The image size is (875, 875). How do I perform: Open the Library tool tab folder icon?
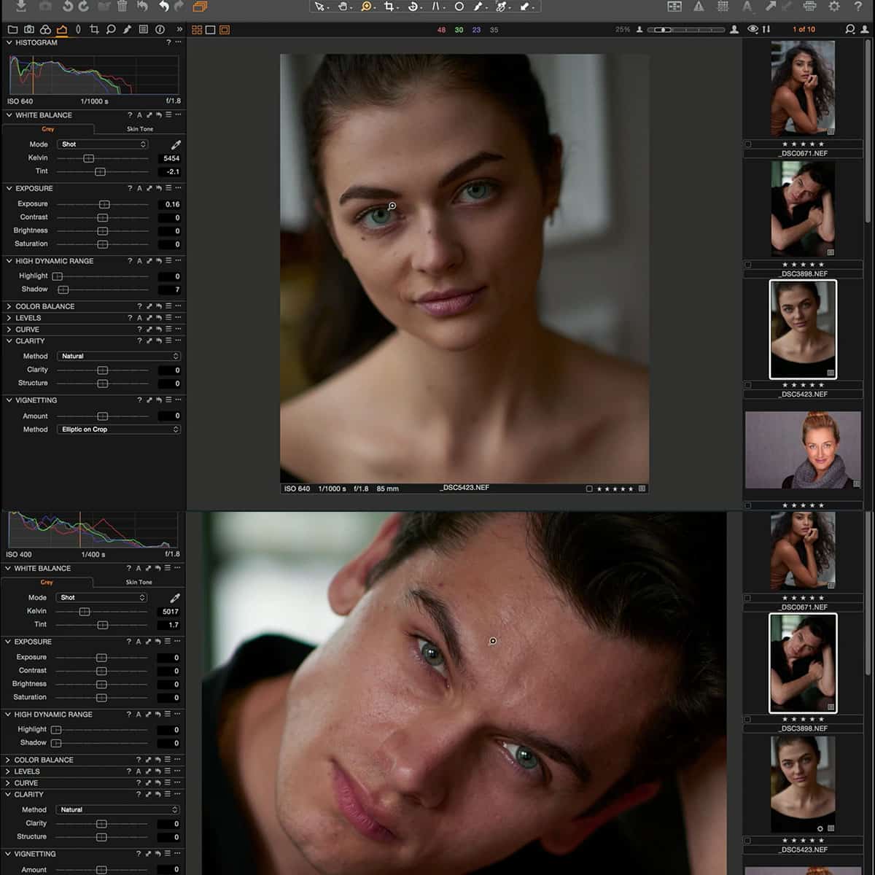13,30
